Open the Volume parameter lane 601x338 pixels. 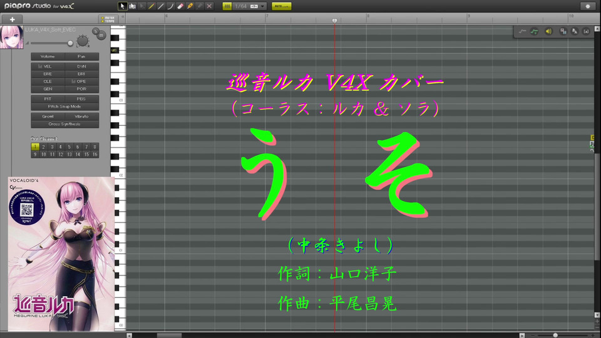(48, 56)
